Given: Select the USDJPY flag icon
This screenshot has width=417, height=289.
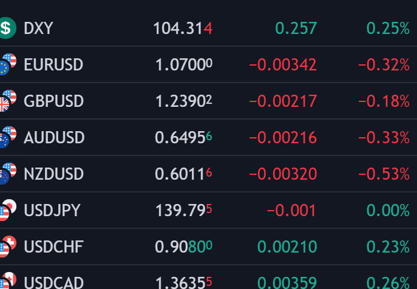Looking at the screenshot, I should click(7, 210).
